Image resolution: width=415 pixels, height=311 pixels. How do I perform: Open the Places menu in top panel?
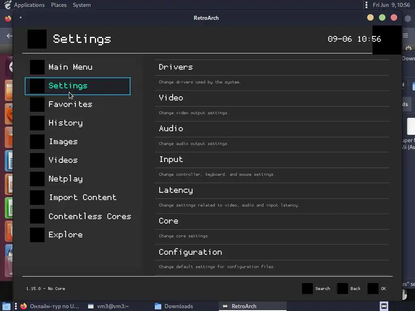point(59,5)
